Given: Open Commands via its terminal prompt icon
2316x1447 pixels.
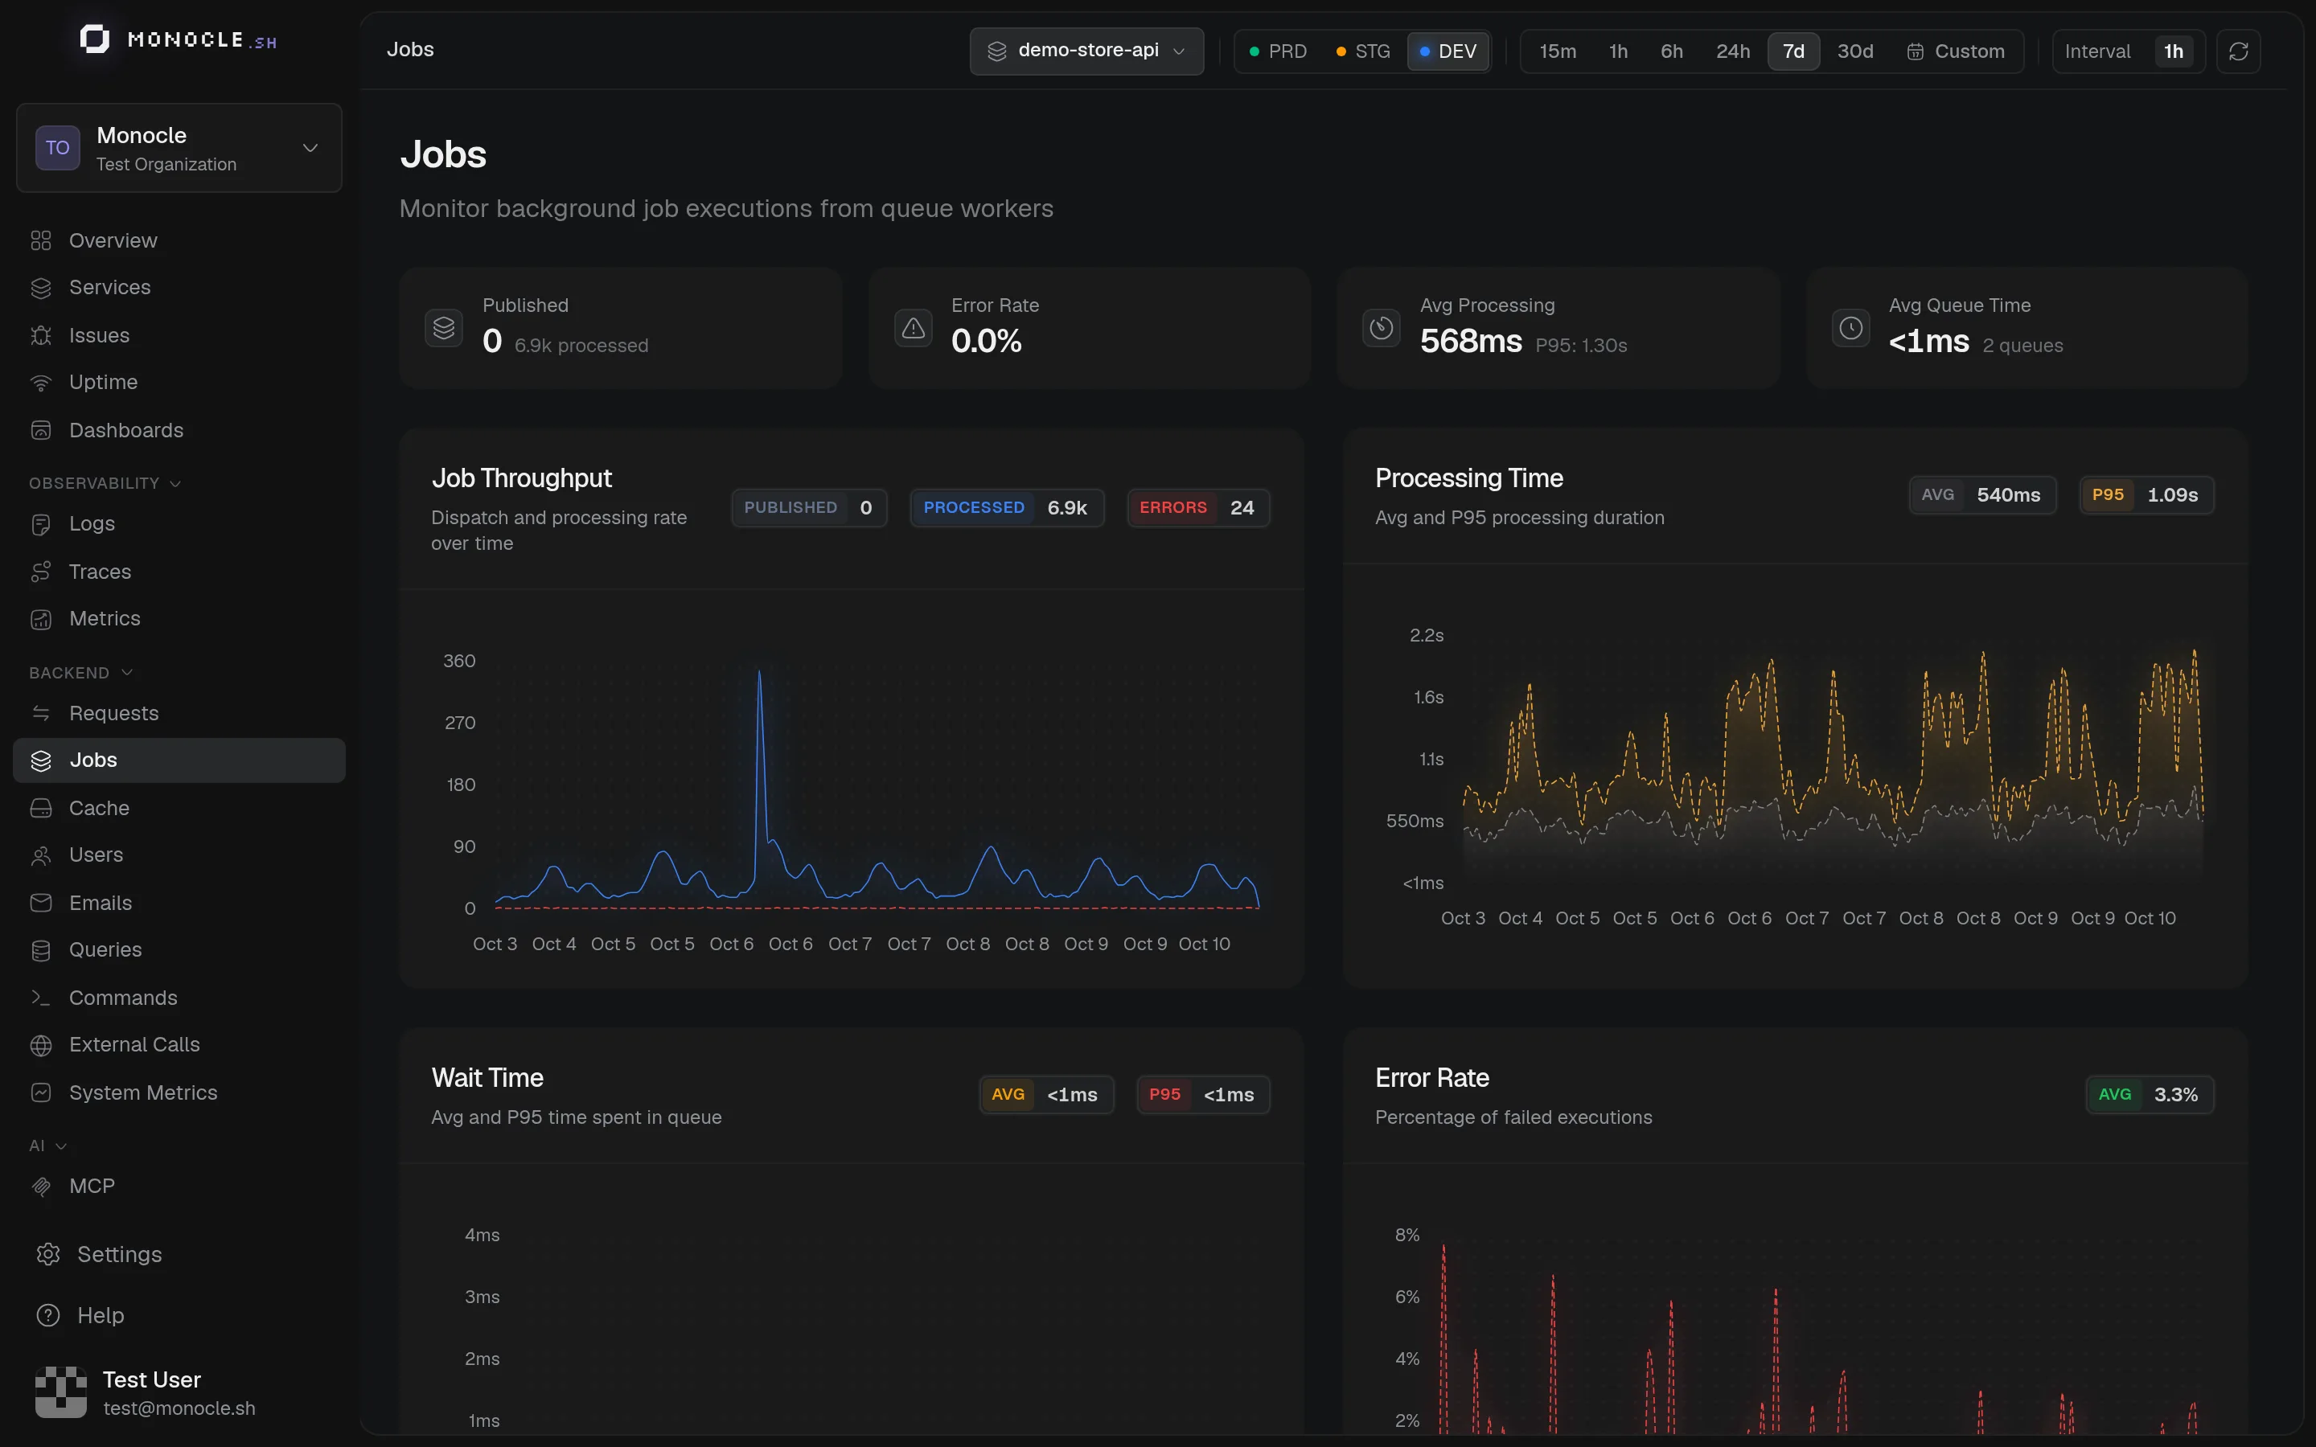Looking at the screenshot, I should pos(40,997).
